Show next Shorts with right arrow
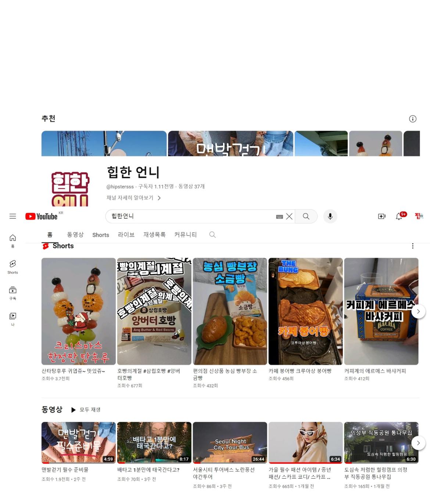The image size is (430, 504). coord(418,311)
